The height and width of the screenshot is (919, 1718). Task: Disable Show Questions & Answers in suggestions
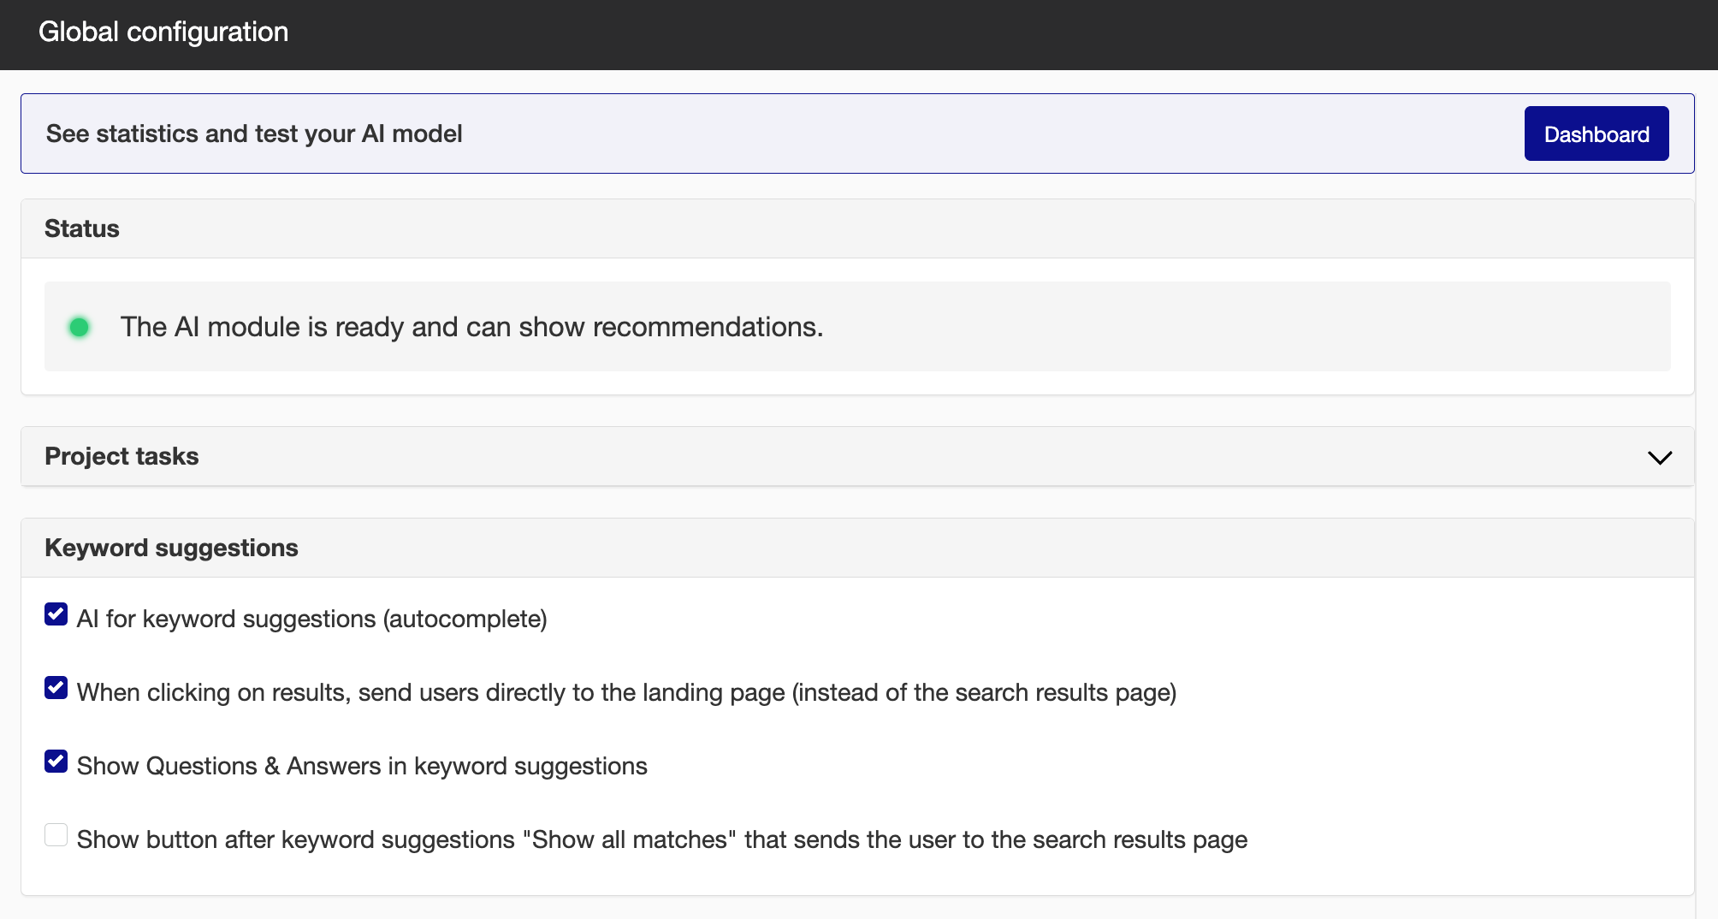[56, 761]
